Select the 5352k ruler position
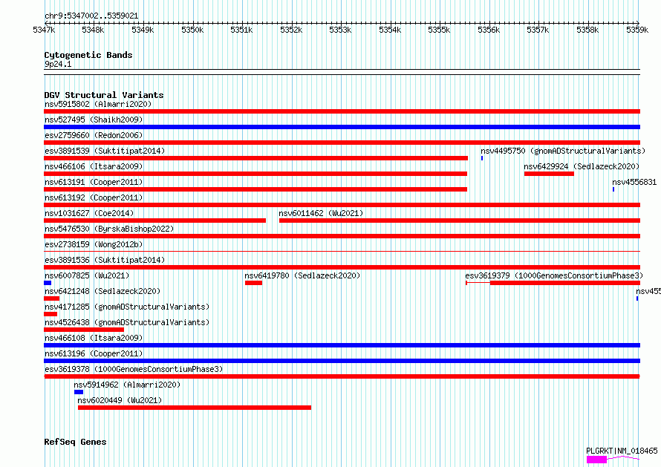This screenshot has height=467, width=661. (x=291, y=30)
